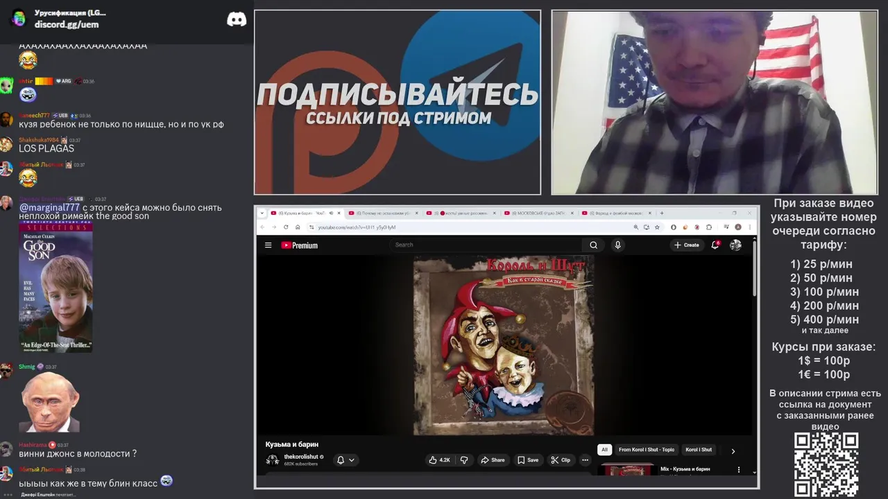Click the YouTube search magnifier button
The image size is (888, 499).
(x=593, y=245)
